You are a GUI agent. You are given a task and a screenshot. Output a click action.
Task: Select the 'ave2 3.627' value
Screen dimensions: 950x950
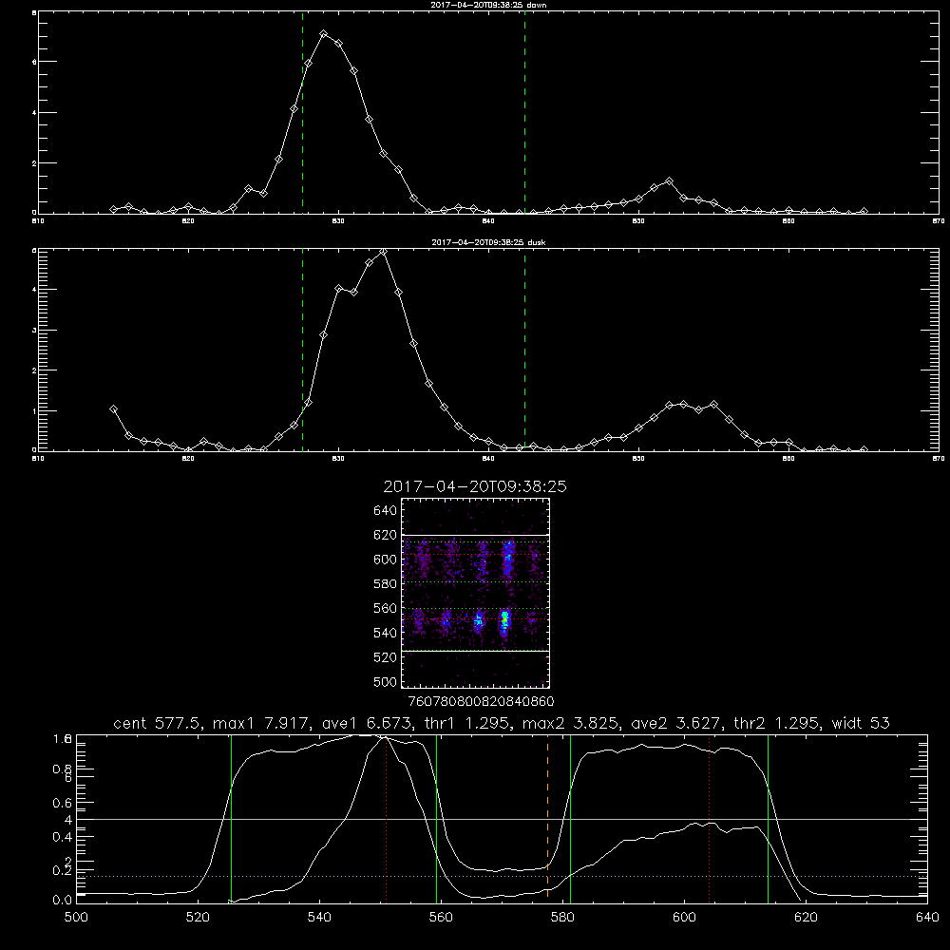[x=675, y=723]
